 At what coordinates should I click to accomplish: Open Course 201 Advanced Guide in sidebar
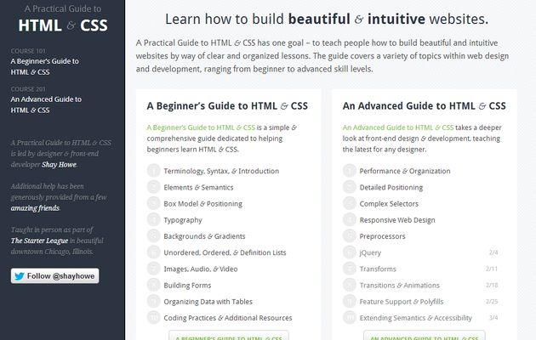51,104
